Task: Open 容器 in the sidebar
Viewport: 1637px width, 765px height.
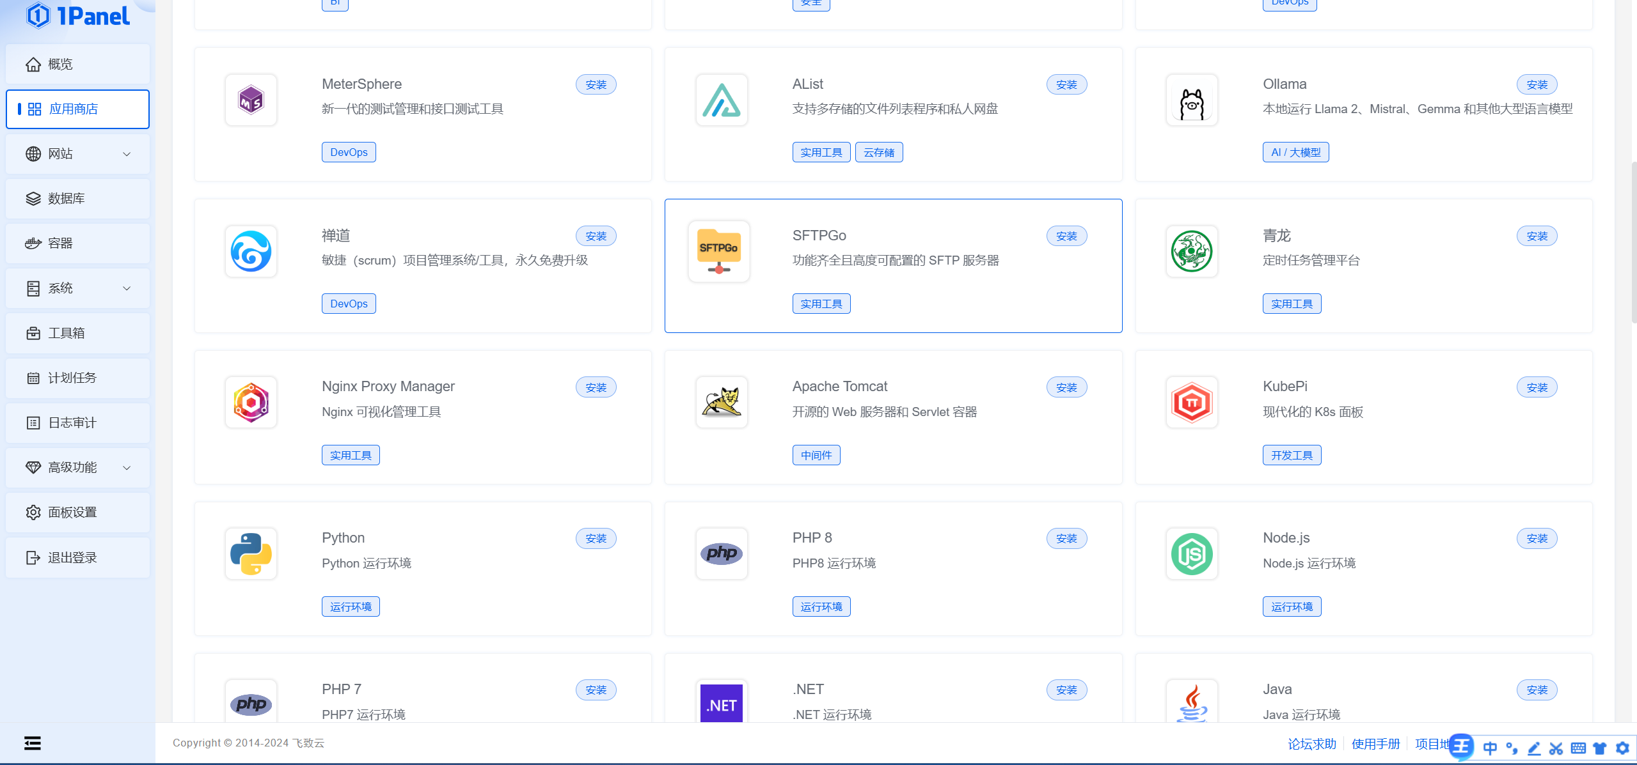Action: click(x=77, y=243)
